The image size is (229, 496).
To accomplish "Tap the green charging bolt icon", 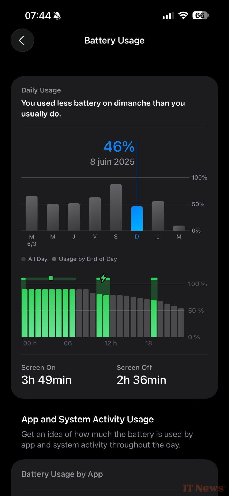I will (x=103, y=278).
